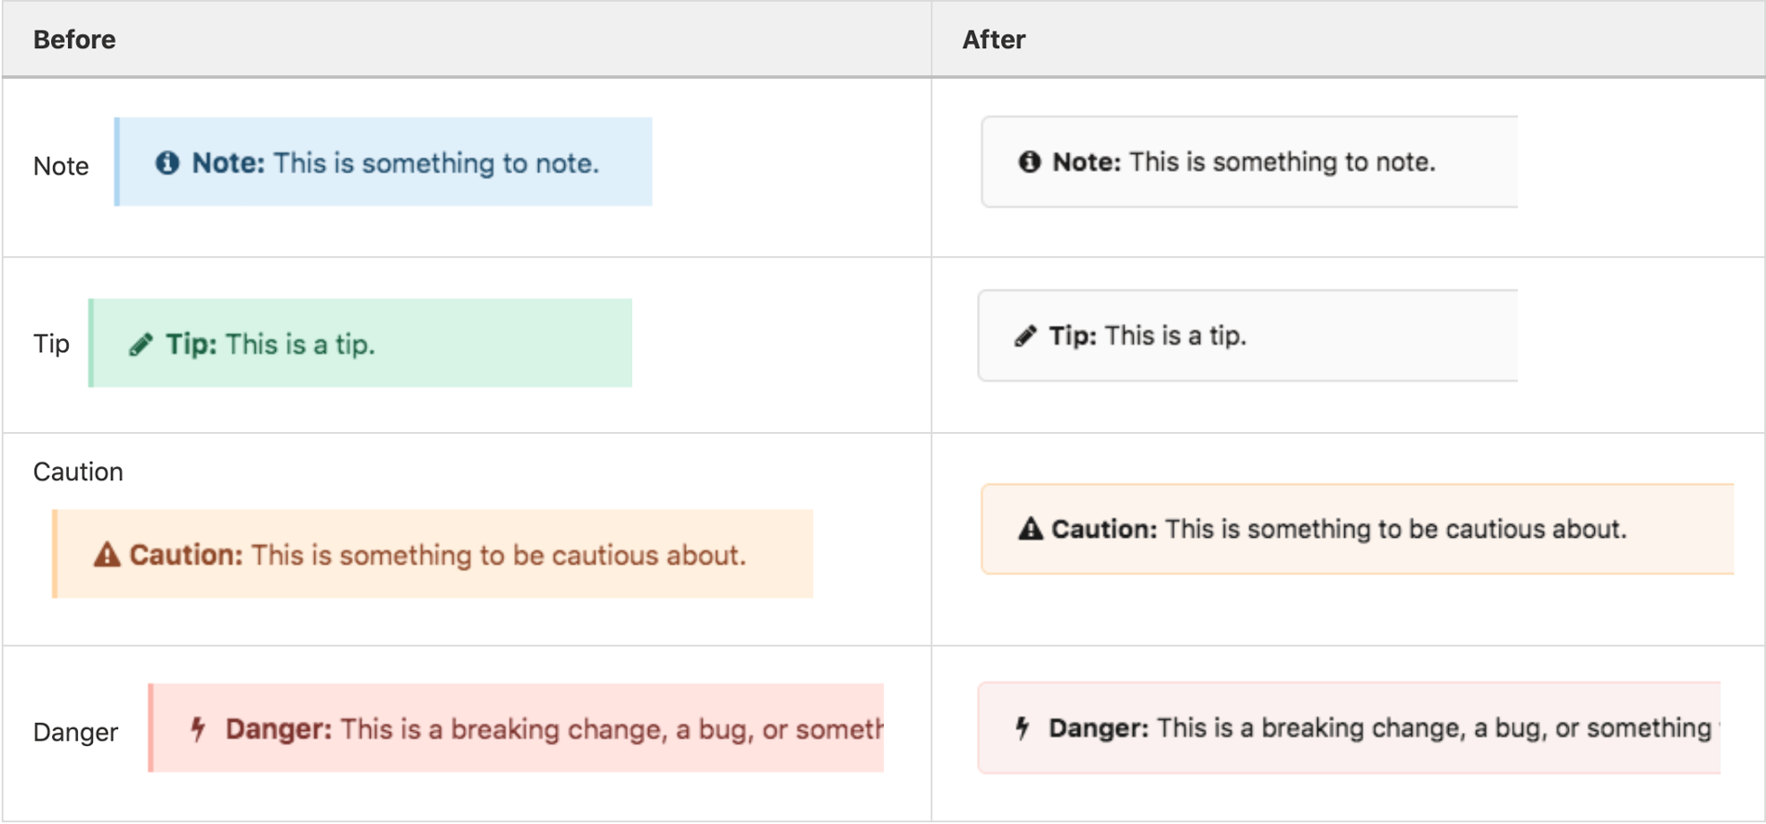Click "This is a tip." text in the After column
The image size is (1766, 824).
pos(1175,336)
